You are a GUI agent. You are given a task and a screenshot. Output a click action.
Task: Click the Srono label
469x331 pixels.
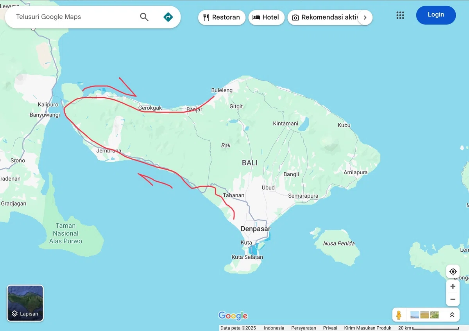click(x=18, y=160)
